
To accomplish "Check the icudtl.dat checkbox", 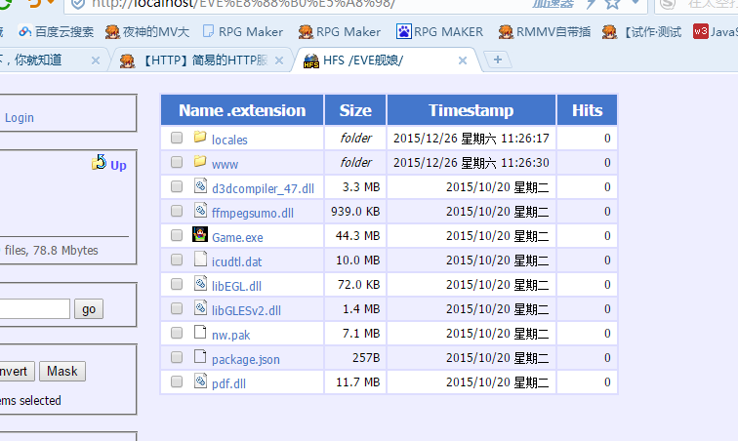I will pyautogui.click(x=177, y=260).
